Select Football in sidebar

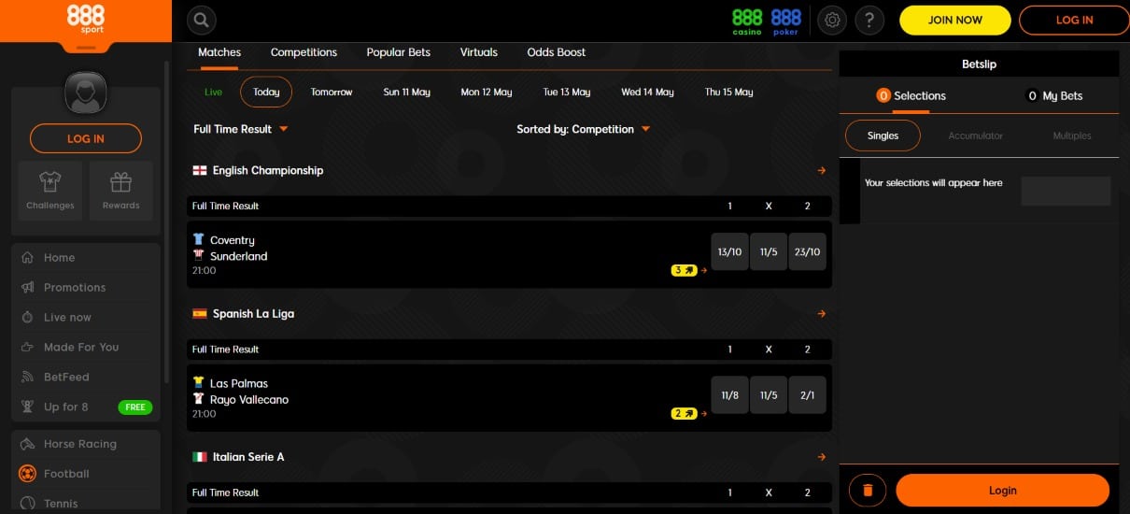[x=86, y=474]
